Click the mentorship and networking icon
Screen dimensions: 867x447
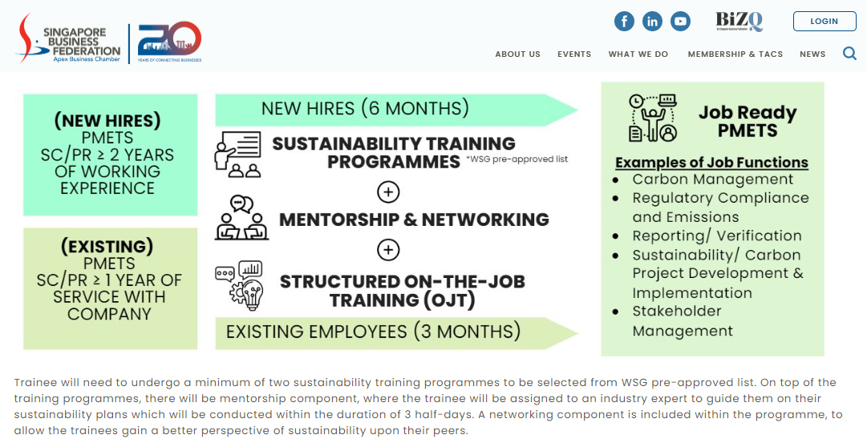(241, 218)
